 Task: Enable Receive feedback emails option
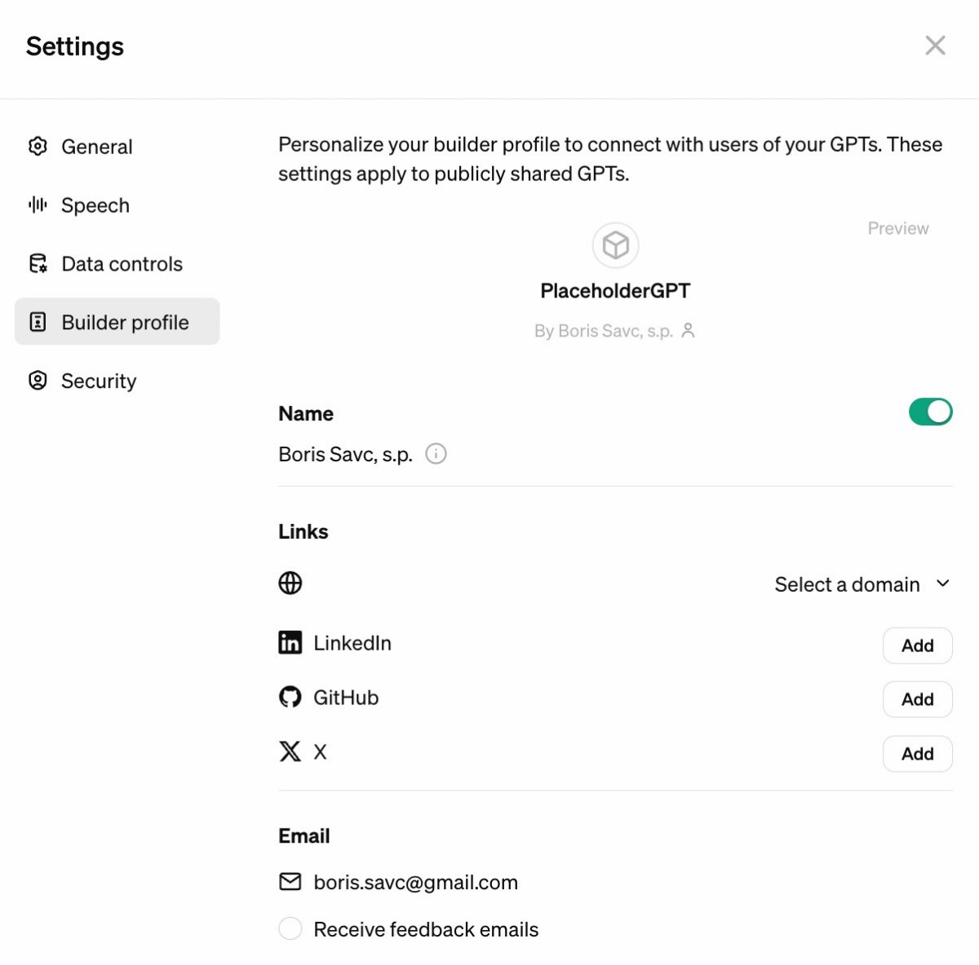[x=290, y=928]
